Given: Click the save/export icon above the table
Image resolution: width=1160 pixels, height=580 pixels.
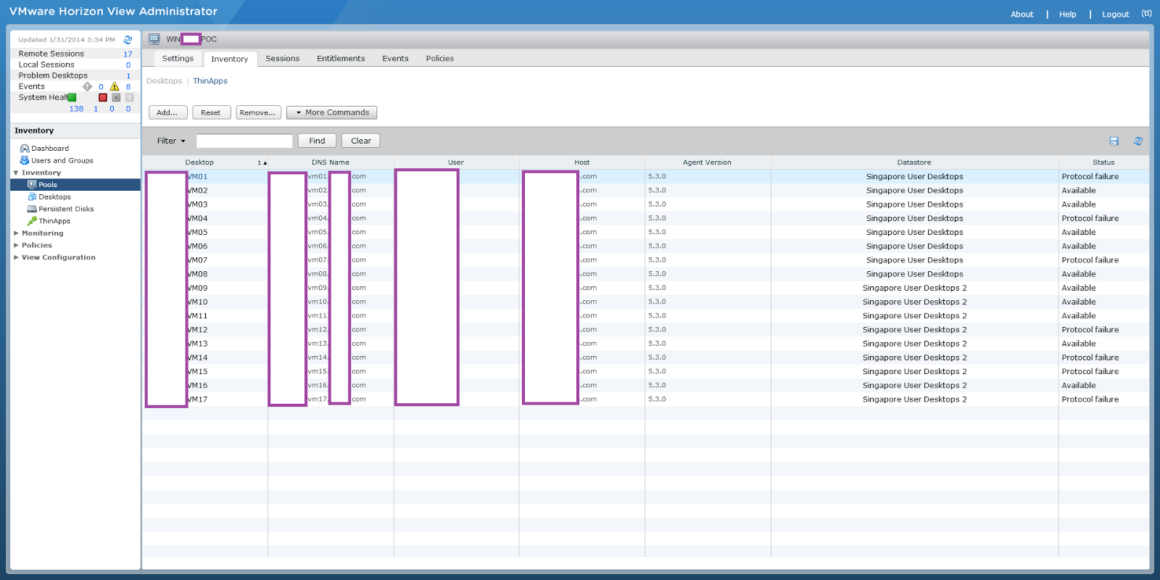Looking at the screenshot, I should click(x=1114, y=141).
